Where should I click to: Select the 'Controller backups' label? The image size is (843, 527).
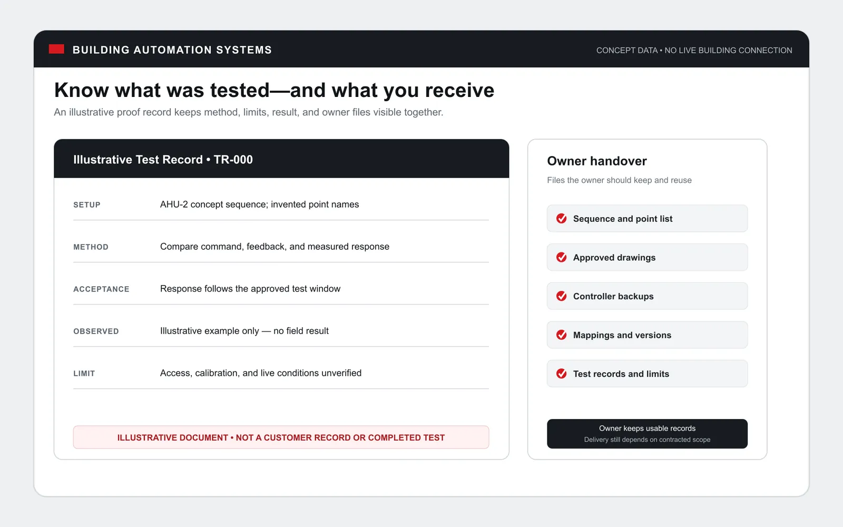click(613, 296)
